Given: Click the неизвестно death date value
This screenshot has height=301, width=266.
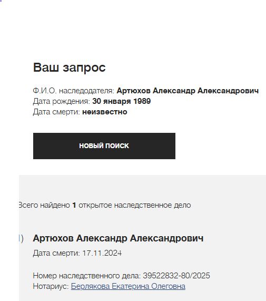Looking at the screenshot, I should [105, 112].
